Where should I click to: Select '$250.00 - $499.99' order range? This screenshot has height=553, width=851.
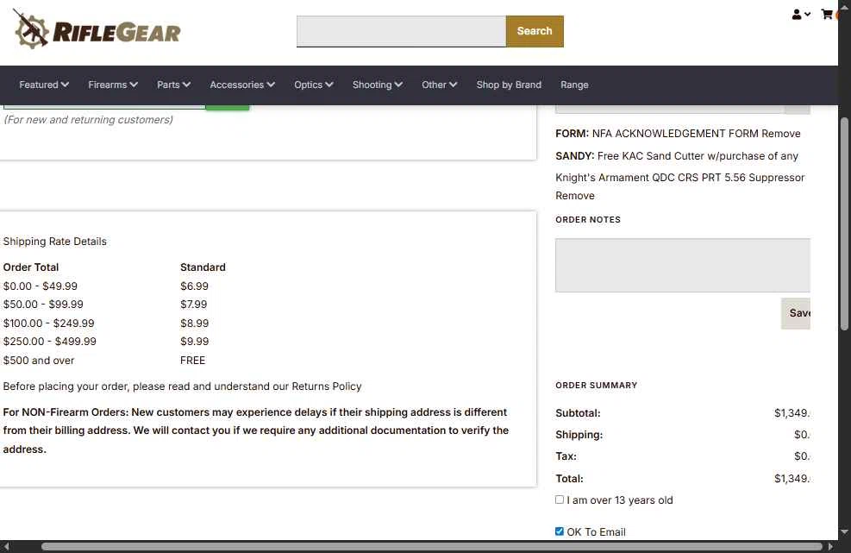click(49, 342)
